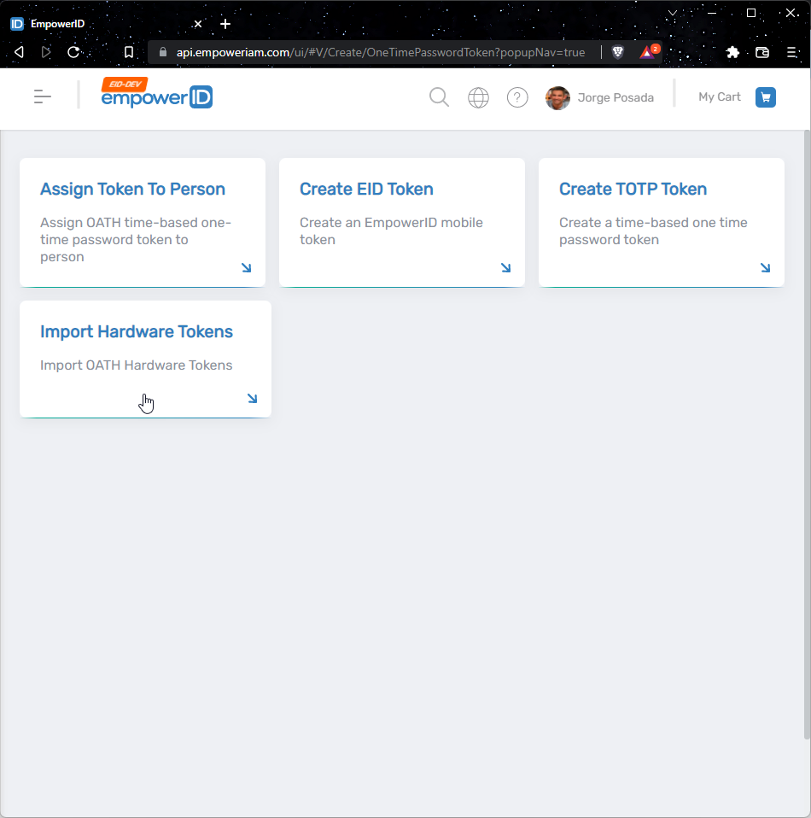Open the browser extensions puzzle icon
Image resolution: width=811 pixels, height=818 pixels.
[x=732, y=52]
